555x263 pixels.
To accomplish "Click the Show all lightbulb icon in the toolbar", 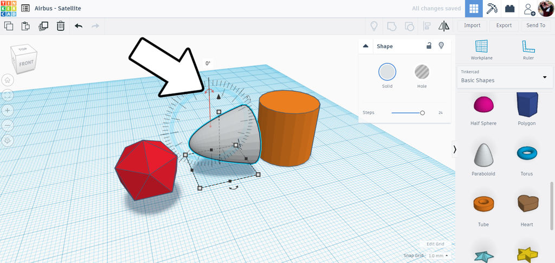I will 374,26.
